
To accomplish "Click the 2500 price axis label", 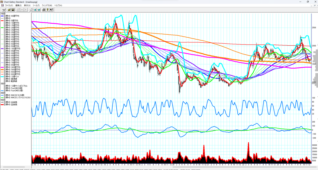I will pyautogui.click(x=314, y=27).
